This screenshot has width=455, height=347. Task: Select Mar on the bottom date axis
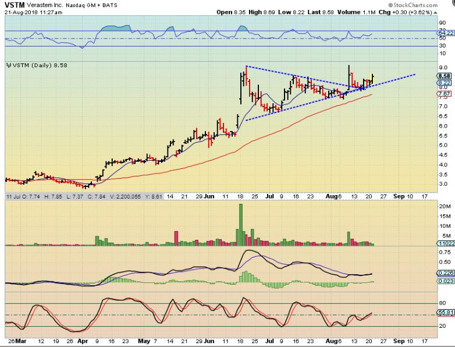coord(20,341)
